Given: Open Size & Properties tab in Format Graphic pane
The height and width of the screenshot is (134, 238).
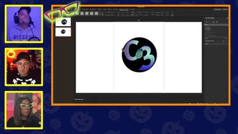Looking at the screenshot, I should click(213, 22).
